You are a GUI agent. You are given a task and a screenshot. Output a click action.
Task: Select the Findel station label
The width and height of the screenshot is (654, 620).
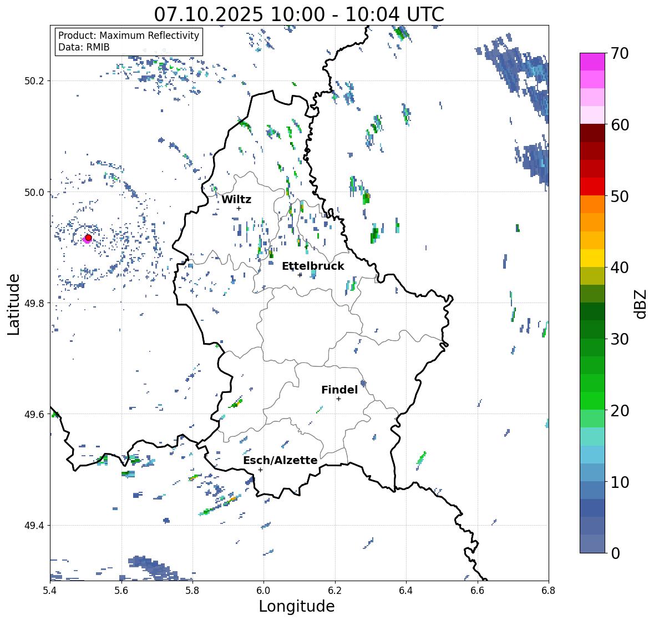pos(339,390)
